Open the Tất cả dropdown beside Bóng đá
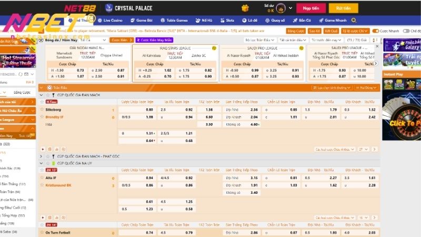Viewport: 421px width, 237px height. (93, 40)
